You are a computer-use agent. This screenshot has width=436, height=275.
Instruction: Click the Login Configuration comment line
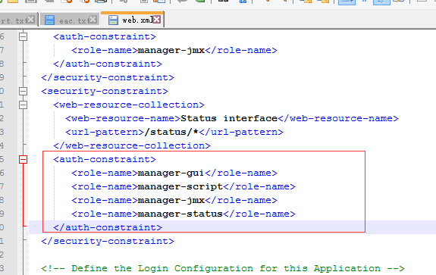click(223, 268)
